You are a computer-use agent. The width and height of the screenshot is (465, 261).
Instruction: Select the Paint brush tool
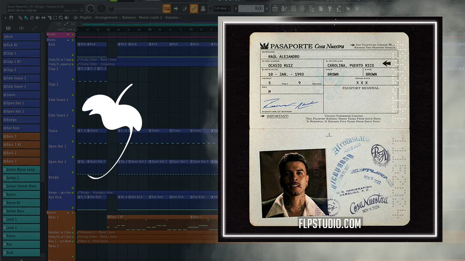pos(26,17)
